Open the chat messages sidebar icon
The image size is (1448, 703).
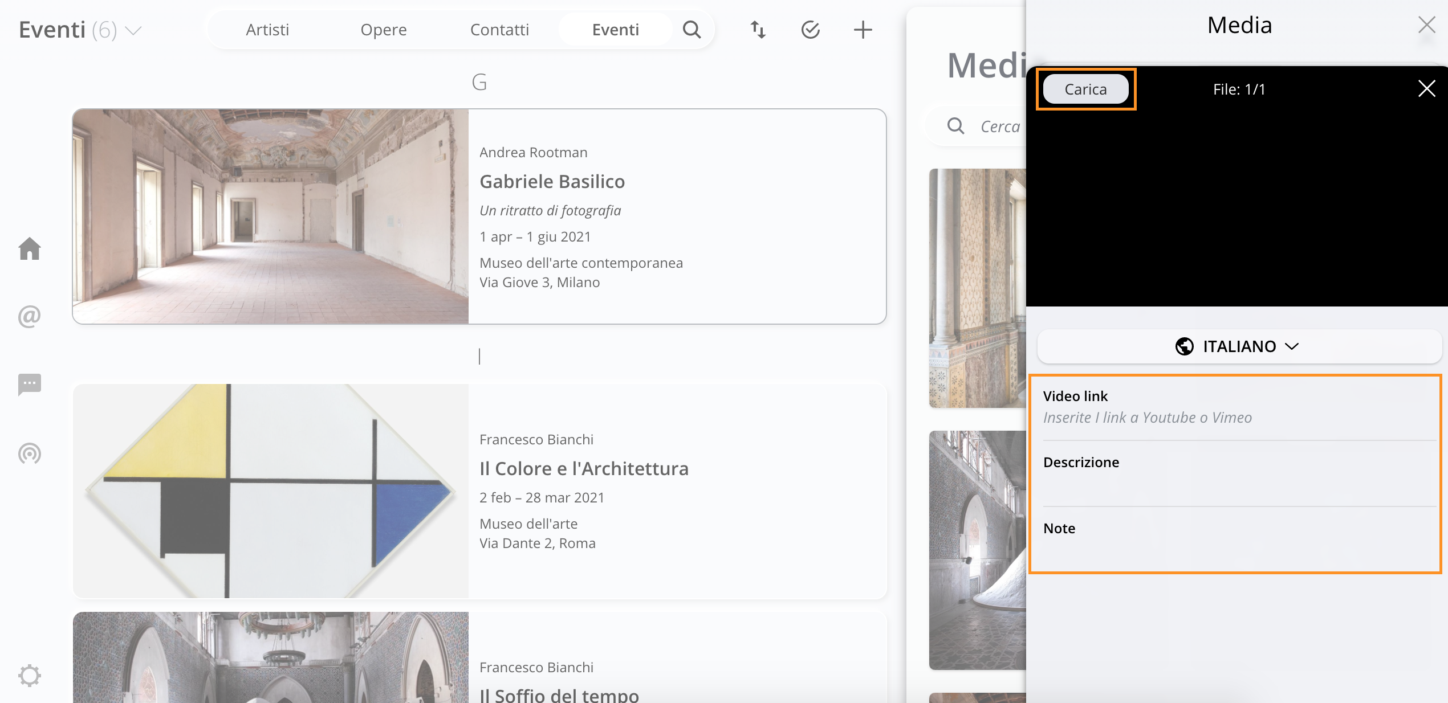[30, 385]
